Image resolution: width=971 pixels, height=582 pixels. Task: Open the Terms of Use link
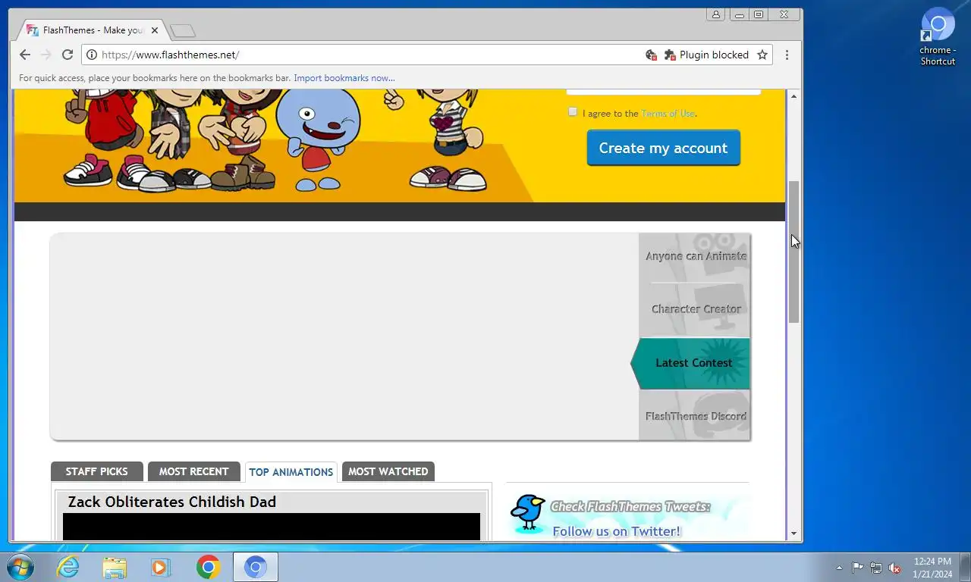[x=668, y=114]
